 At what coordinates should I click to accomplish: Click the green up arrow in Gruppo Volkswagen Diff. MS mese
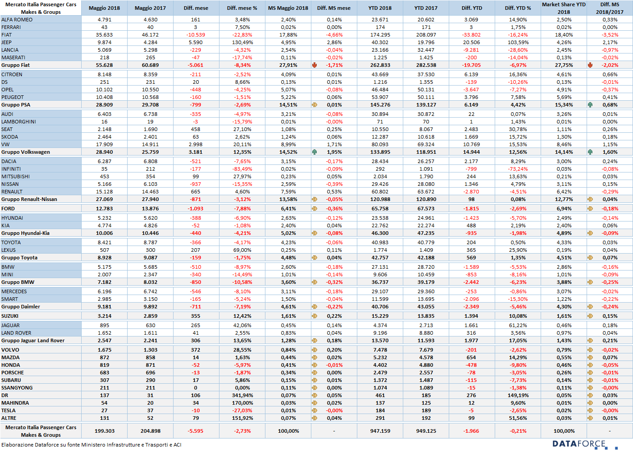(314, 152)
